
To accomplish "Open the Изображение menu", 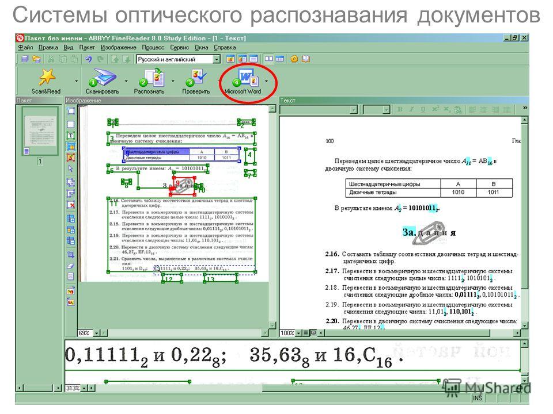I will tap(118, 48).
